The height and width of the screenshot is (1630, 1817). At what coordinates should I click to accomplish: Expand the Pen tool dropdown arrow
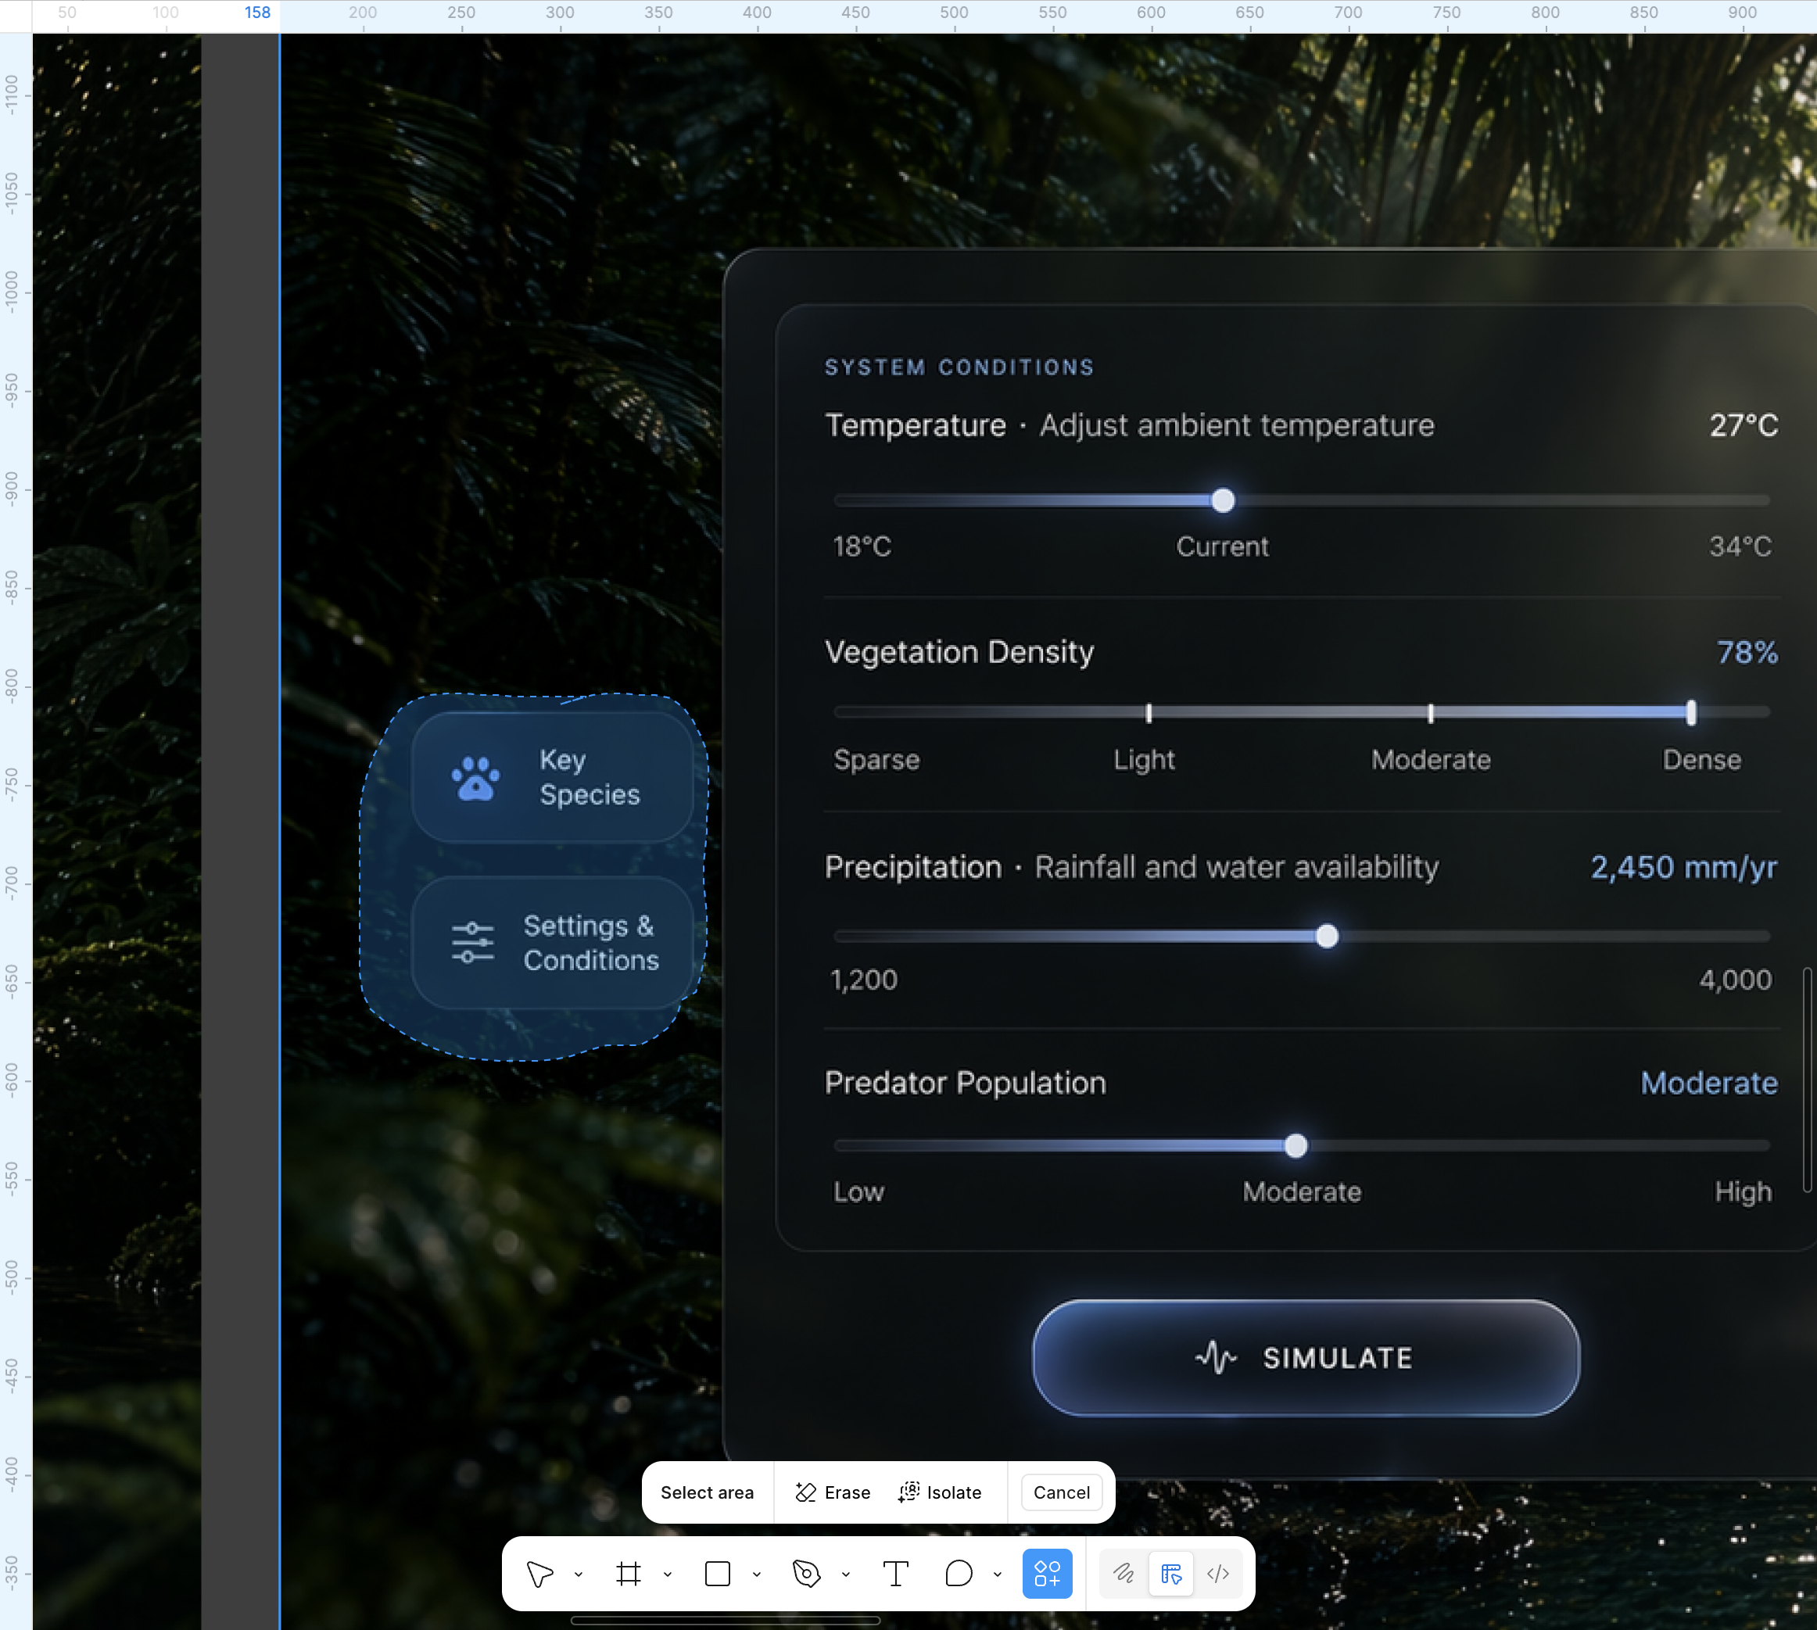click(x=845, y=1574)
